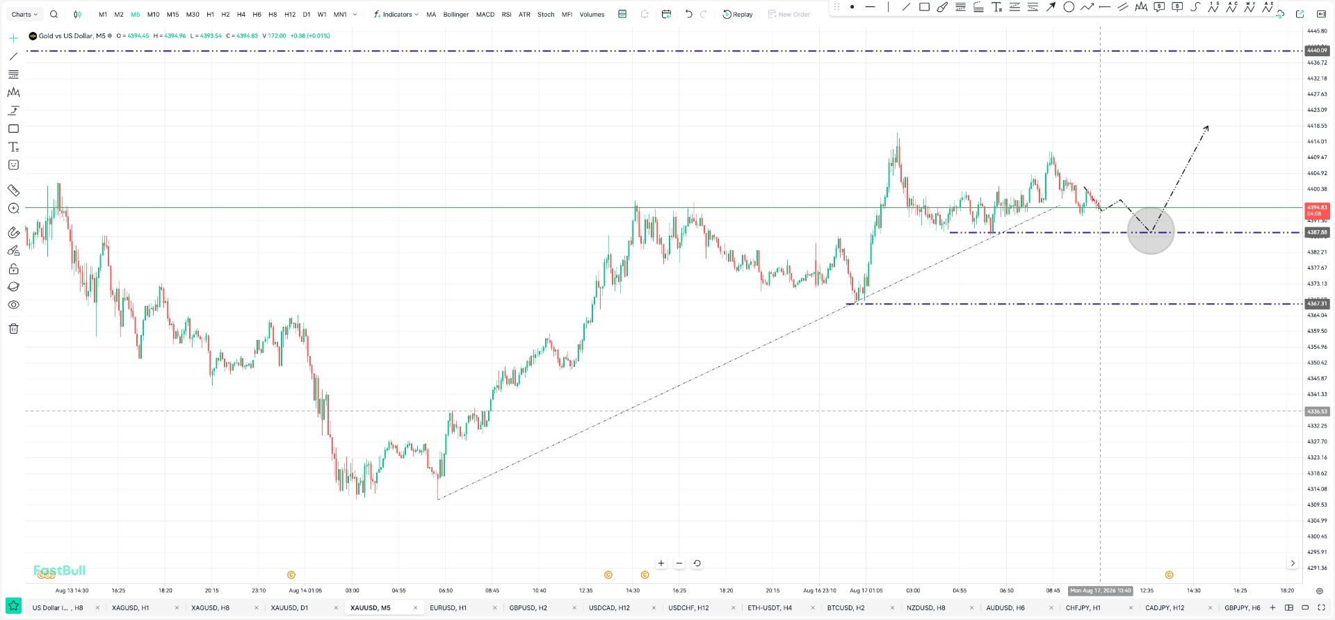
Task: Open chart settings gear icon
Action: 1319,591
